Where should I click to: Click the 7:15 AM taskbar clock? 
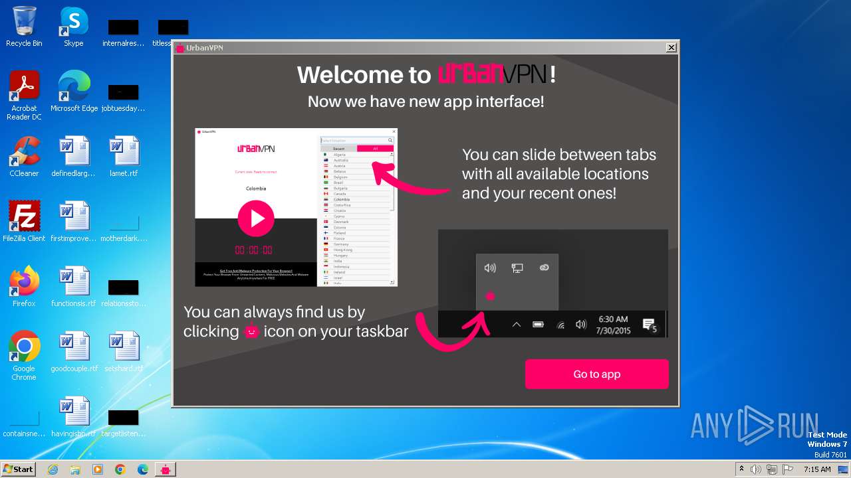click(817, 469)
